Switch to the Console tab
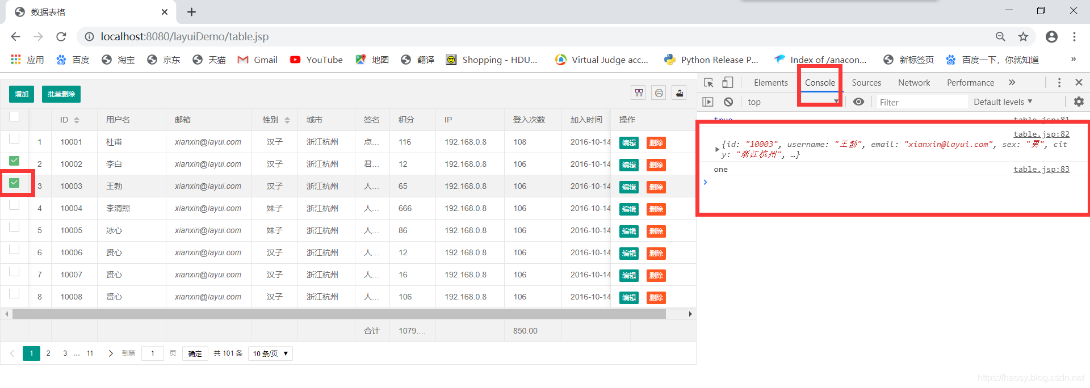 click(820, 83)
